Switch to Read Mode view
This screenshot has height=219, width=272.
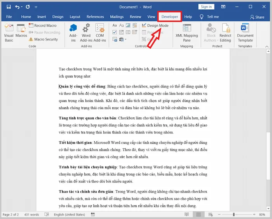tap(187, 214)
